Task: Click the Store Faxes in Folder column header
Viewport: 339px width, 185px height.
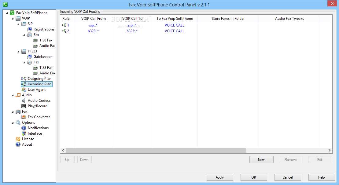Action: [x=228, y=19]
